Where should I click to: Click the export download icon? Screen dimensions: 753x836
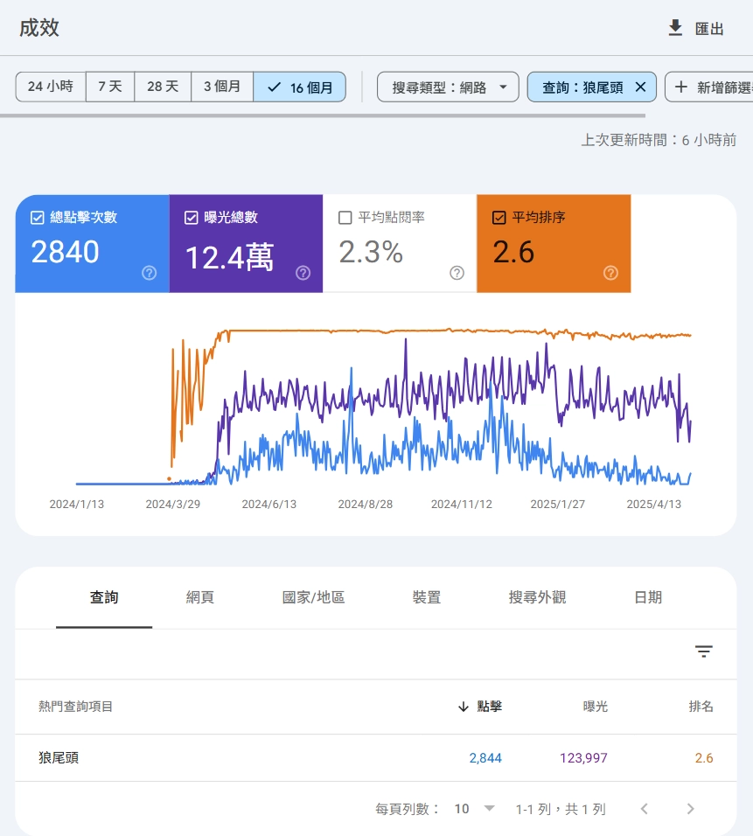tap(675, 28)
